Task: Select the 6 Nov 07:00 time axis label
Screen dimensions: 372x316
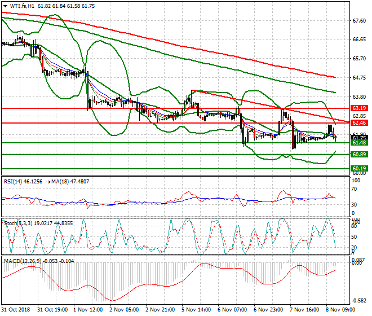Action: (x=232, y=310)
